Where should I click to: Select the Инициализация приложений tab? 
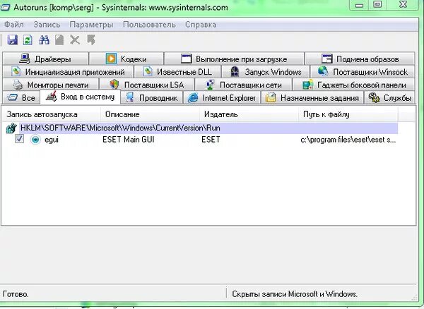tap(68, 72)
